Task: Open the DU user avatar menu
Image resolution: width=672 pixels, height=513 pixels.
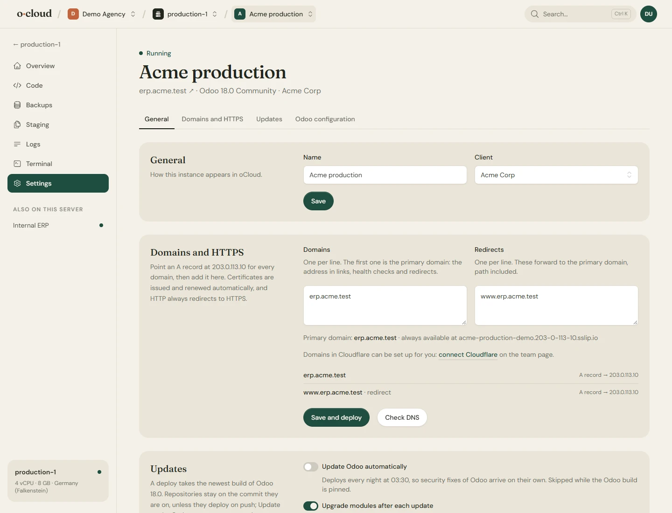Action: pyautogui.click(x=649, y=14)
